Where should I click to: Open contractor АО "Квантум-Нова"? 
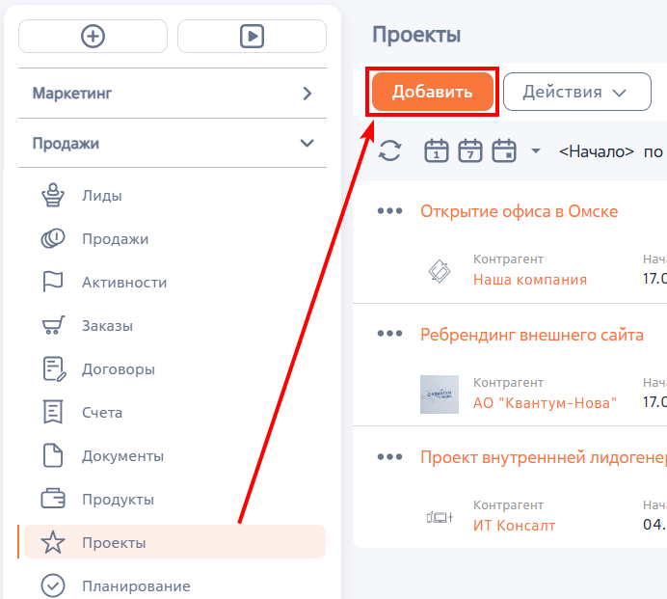tap(545, 403)
